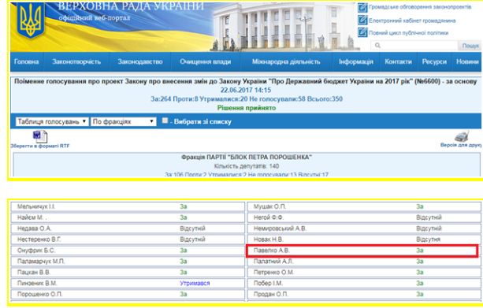Click the magnifier icon in search box
Screen dimensions: 483x308
coord(377,46)
